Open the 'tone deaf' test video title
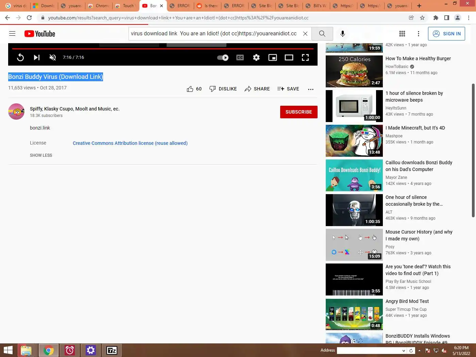 pyautogui.click(x=418, y=270)
